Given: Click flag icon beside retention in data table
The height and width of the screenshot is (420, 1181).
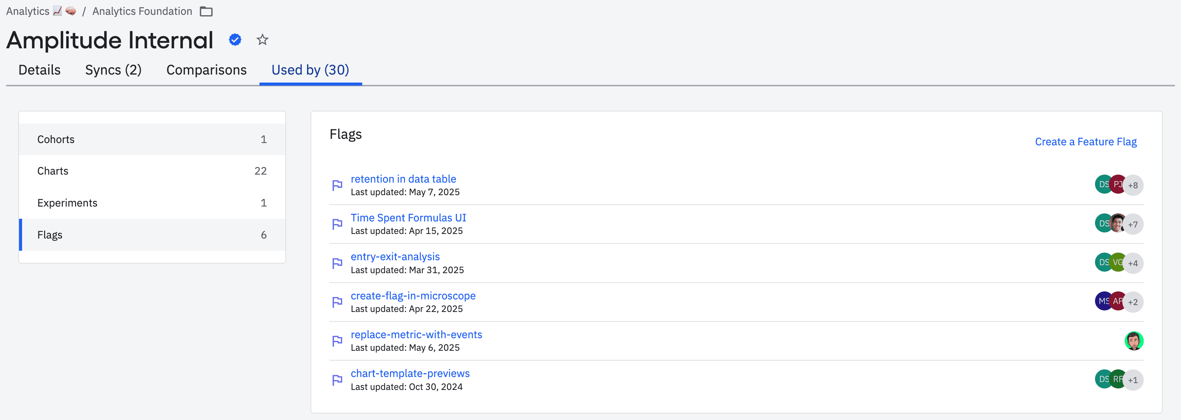Looking at the screenshot, I should [x=337, y=185].
